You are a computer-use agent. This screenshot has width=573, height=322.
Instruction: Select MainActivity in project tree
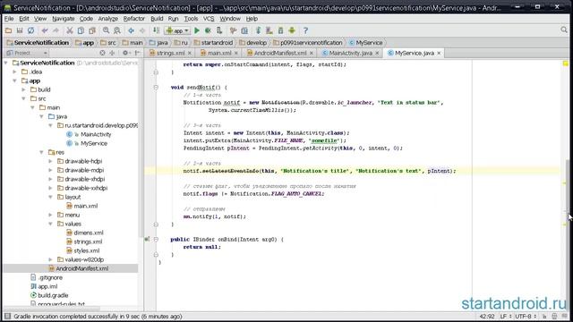(96, 134)
